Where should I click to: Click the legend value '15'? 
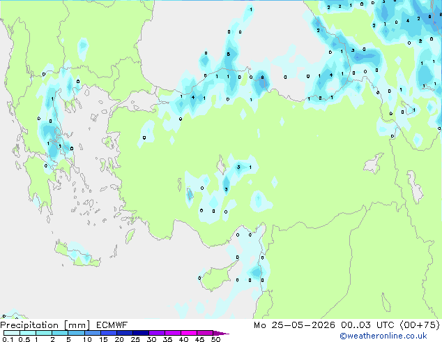pyautogui.click(x=103, y=339)
